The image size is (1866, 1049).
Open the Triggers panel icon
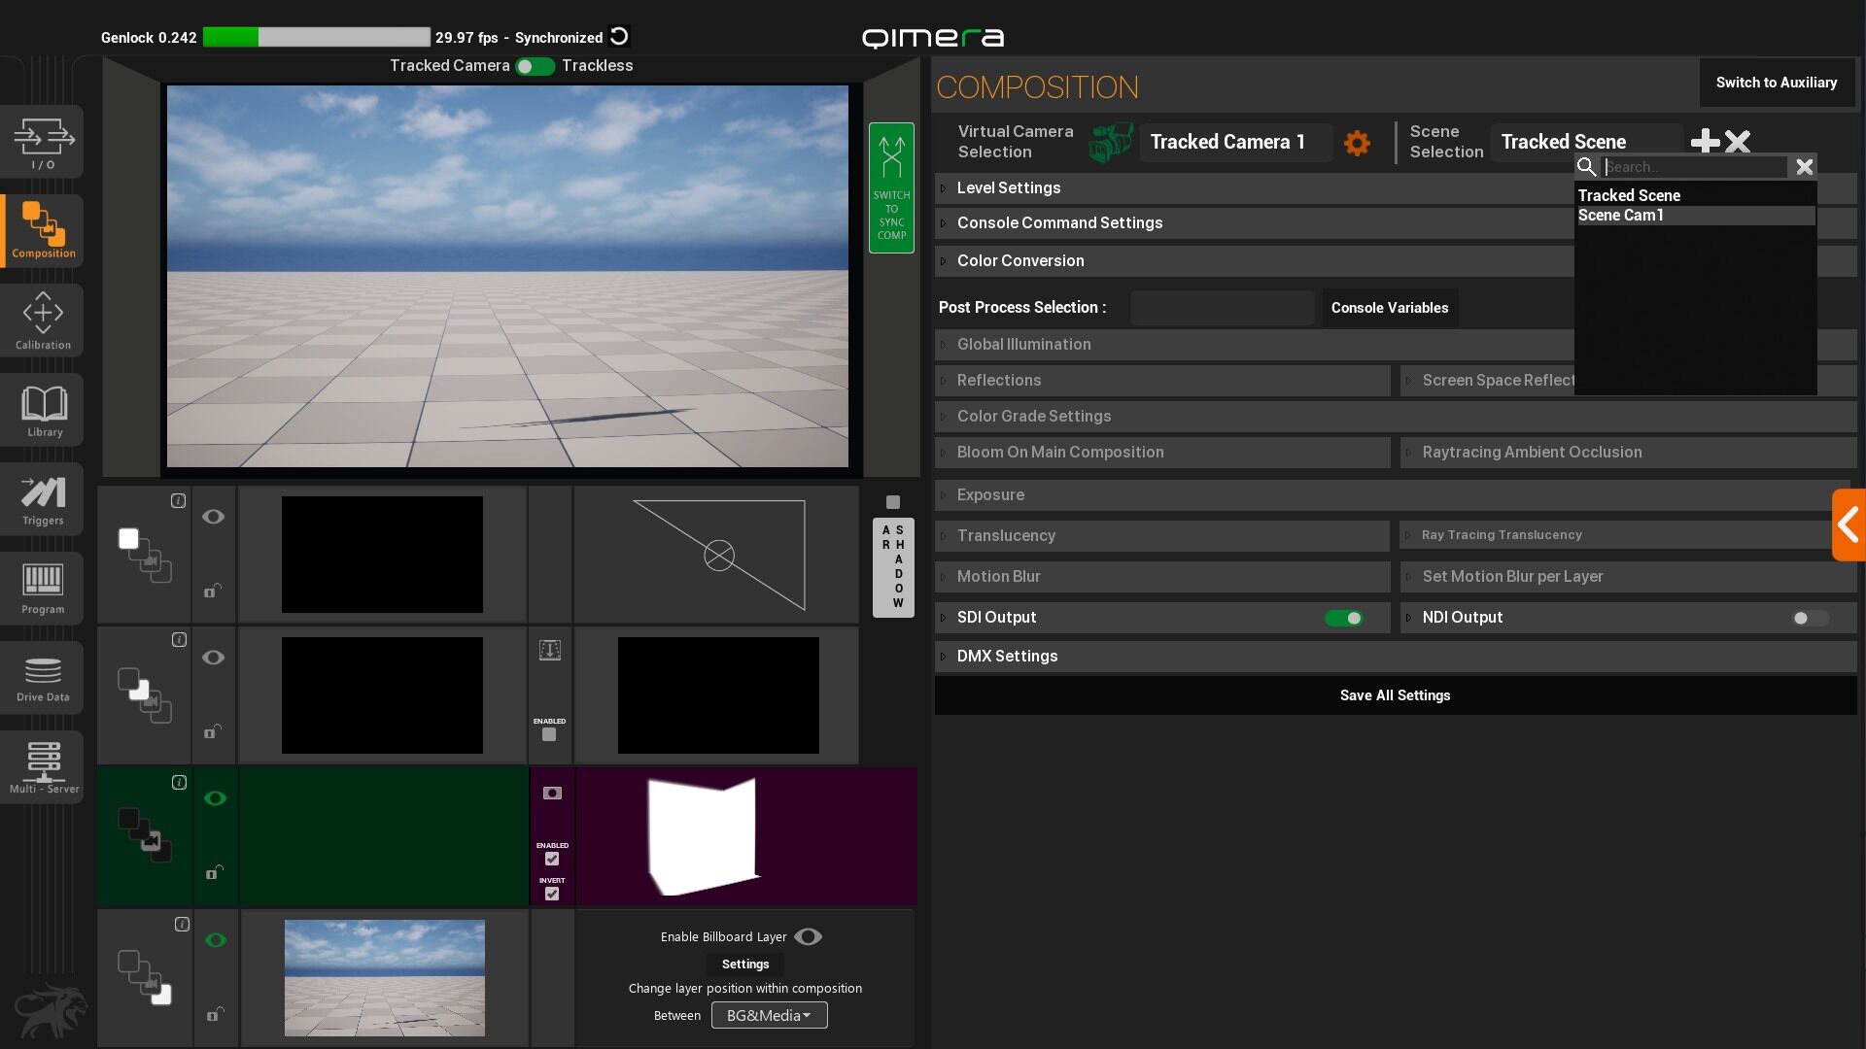(43, 499)
